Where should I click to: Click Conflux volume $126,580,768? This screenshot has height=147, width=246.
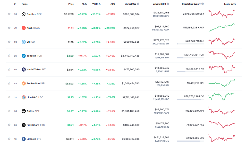pyautogui.click(x=161, y=13)
